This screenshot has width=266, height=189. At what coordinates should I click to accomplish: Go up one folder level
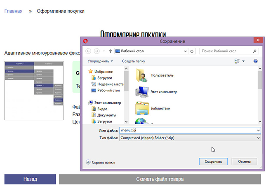(x=110, y=51)
